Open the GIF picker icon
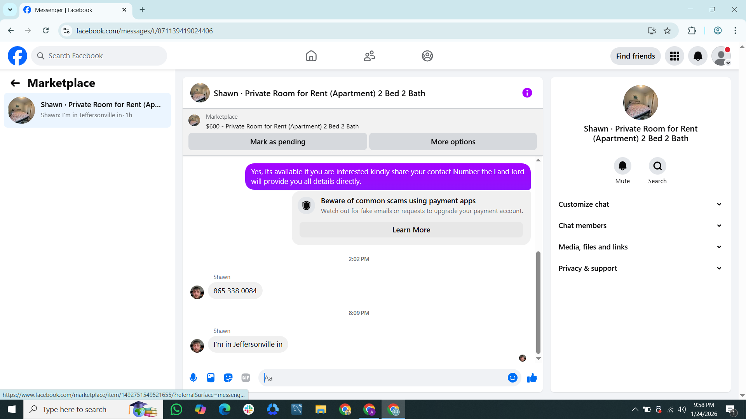This screenshot has height=419, width=746. [x=246, y=378]
